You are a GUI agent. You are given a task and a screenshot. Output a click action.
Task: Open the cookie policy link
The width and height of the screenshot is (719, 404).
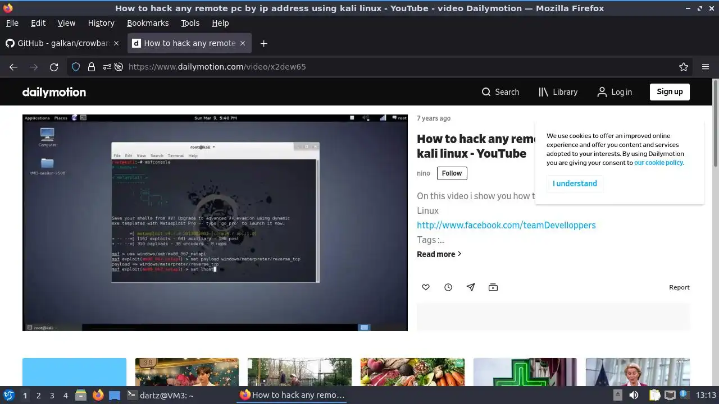coord(659,163)
